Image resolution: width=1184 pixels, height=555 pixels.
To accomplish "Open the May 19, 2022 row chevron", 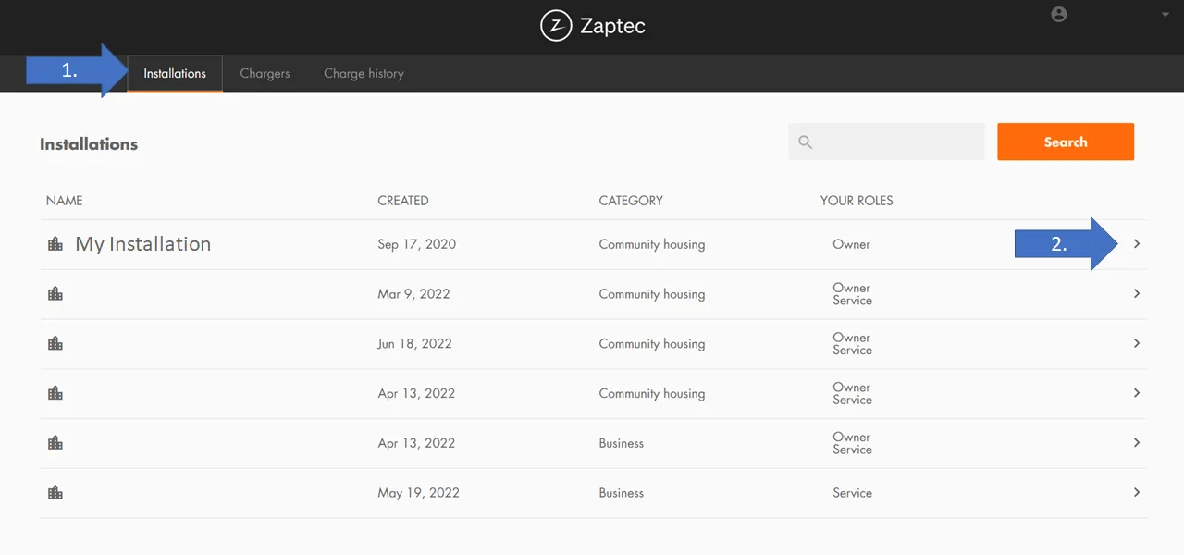I will point(1137,493).
